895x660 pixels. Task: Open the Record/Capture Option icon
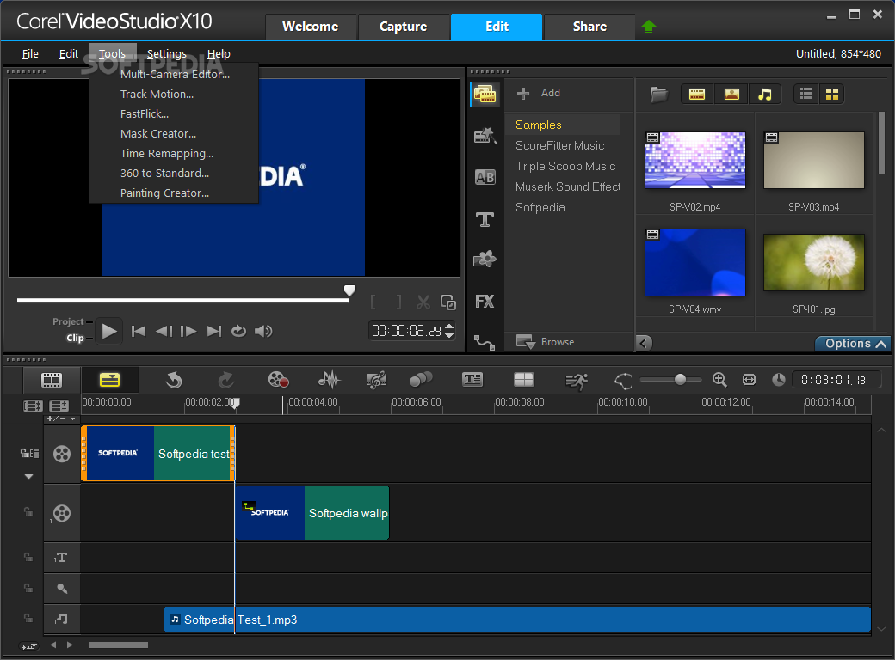(x=278, y=380)
